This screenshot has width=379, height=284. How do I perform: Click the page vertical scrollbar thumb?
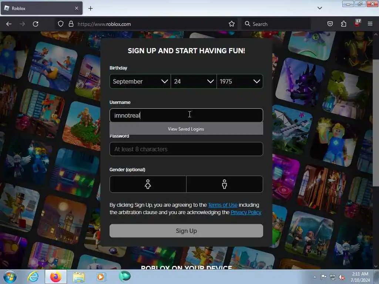[x=376, y=123]
